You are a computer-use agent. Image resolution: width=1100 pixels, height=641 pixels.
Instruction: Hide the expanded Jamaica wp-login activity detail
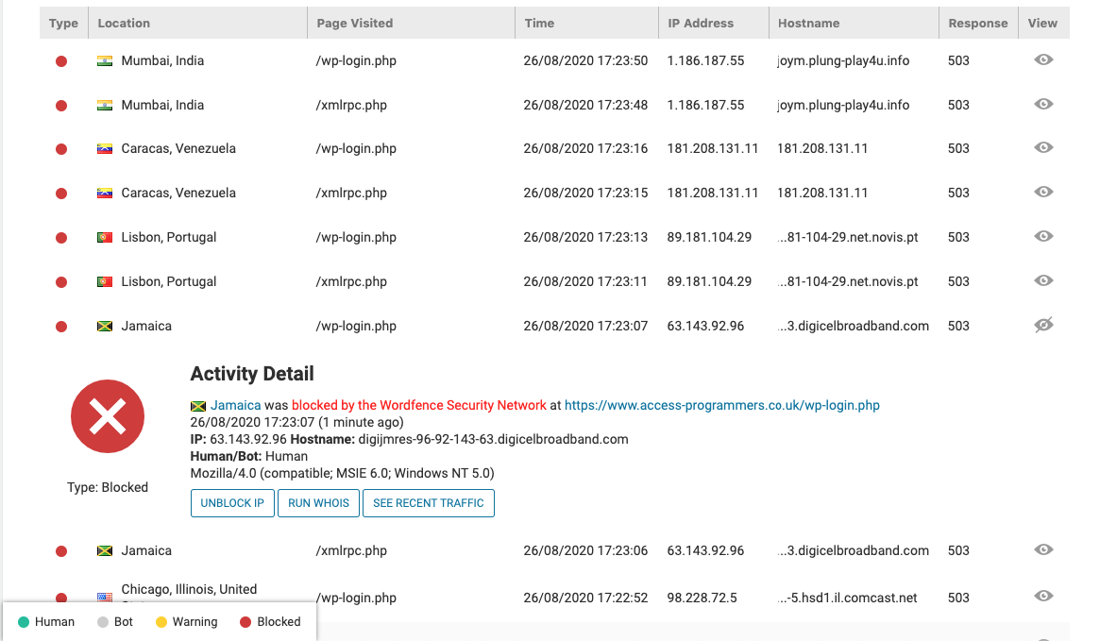pos(1043,325)
